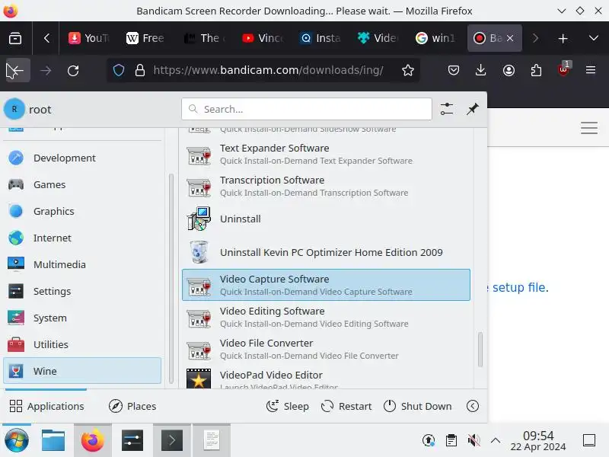Switch to Places view
Image resolution: width=609 pixels, height=457 pixels.
pyautogui.click(x=132, y=406)
